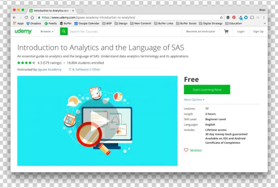278x188 pixels.
Task: Click the Beginner Level text
Action: coord(215,119)
